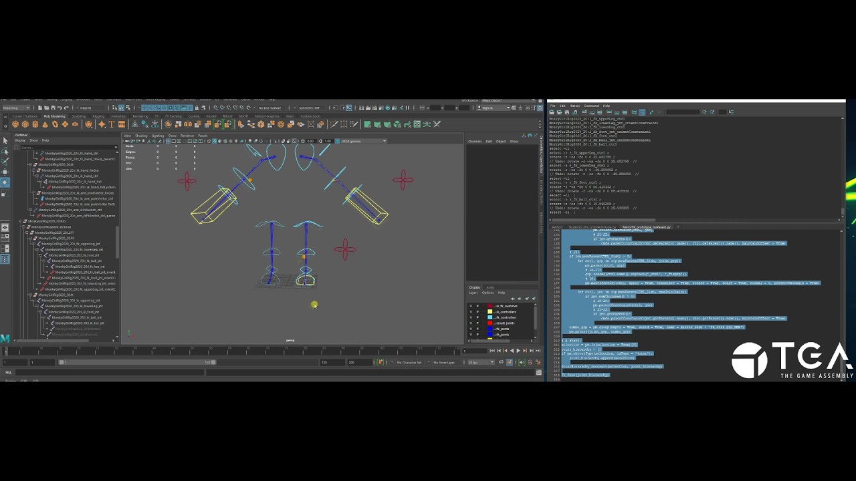Collapse the r_ik_arm_poleVector_fixGrp outliner node

(33, 193)
